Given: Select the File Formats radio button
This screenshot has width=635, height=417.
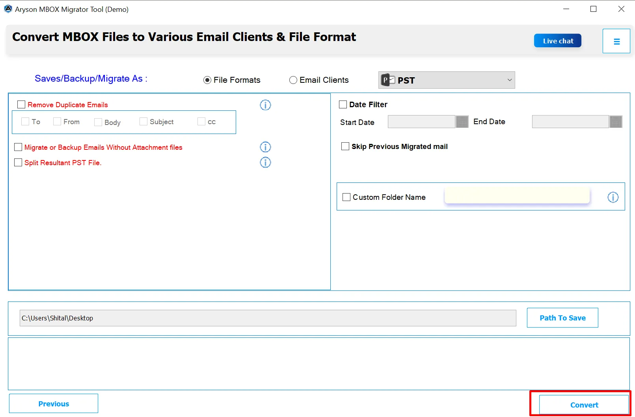Looking at the screenshot, I should point(207,80).
